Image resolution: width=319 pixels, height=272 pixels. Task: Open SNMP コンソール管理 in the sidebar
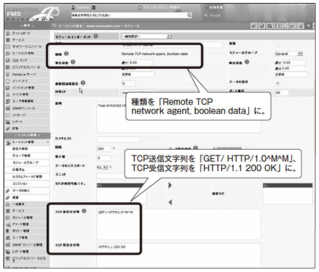pos(27,245)
